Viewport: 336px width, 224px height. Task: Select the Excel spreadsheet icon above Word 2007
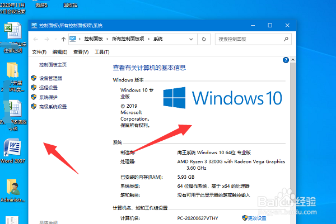coord(13,108)
